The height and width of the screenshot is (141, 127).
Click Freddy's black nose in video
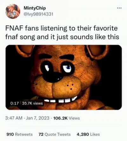coord(52,77)
